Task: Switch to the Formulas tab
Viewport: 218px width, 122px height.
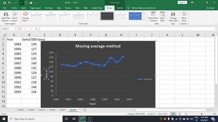Action: (49, 8)
